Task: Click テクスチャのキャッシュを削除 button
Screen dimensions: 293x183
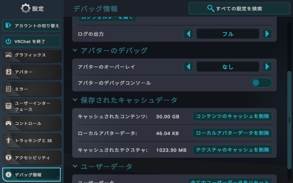Action: point(232,150)
